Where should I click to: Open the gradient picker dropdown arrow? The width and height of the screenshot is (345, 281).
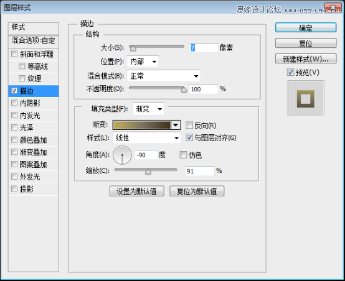(x=176, y=125)
